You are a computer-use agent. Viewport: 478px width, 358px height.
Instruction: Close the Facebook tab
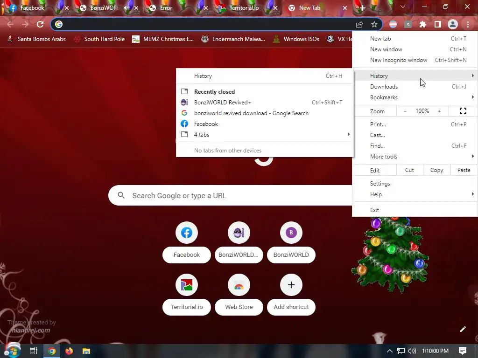[x=67, y=8]
